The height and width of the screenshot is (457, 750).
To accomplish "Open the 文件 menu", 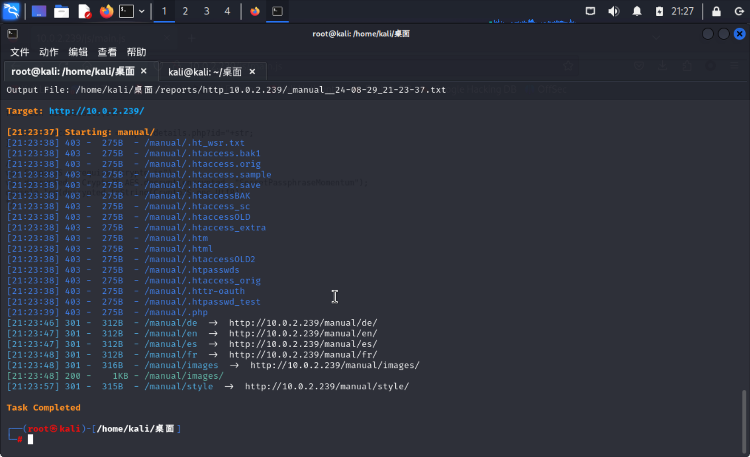I will click(19, 52).
